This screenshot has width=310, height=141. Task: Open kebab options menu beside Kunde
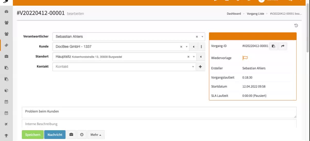coord(201,47)
